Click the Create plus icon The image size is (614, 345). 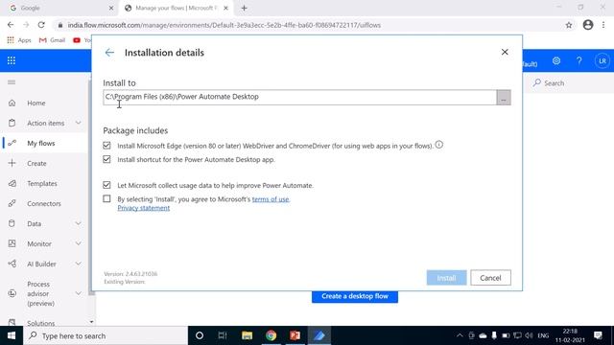(x=12, y=163)
